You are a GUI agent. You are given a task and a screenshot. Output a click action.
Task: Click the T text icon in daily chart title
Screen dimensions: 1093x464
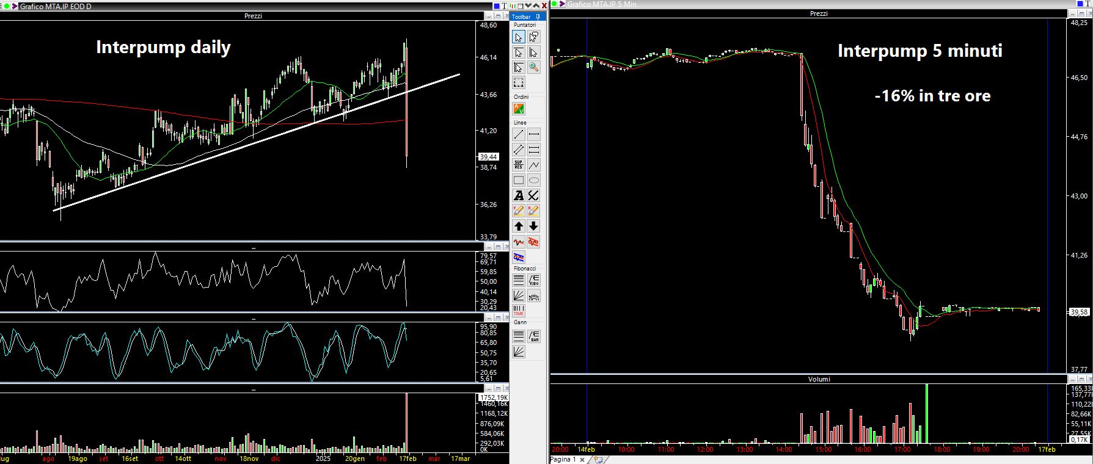[505, 5]
